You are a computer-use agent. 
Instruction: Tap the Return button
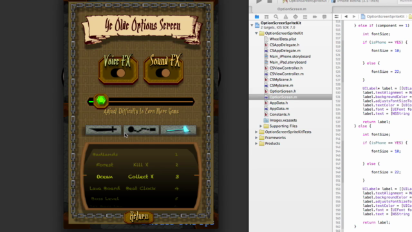139,217
